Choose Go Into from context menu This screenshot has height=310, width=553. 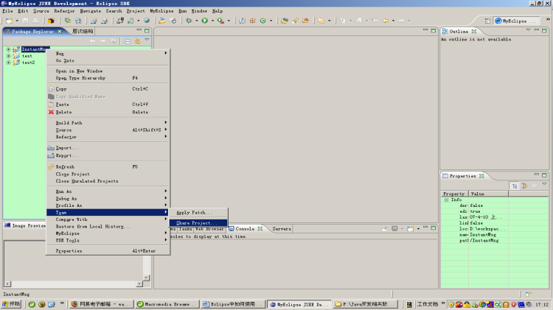[x=108, y=60]
